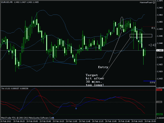Click the "28 Feb 11:45" time label
The width and height of the screenshot is (164, 123).
(x=84, y=121)
